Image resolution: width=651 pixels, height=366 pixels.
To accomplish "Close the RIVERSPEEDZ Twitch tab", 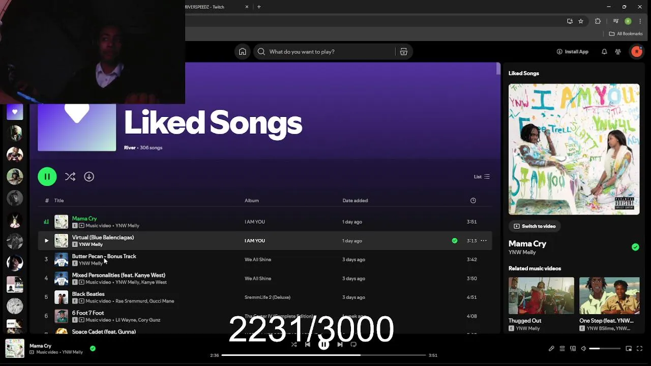I will coord(247,7).
